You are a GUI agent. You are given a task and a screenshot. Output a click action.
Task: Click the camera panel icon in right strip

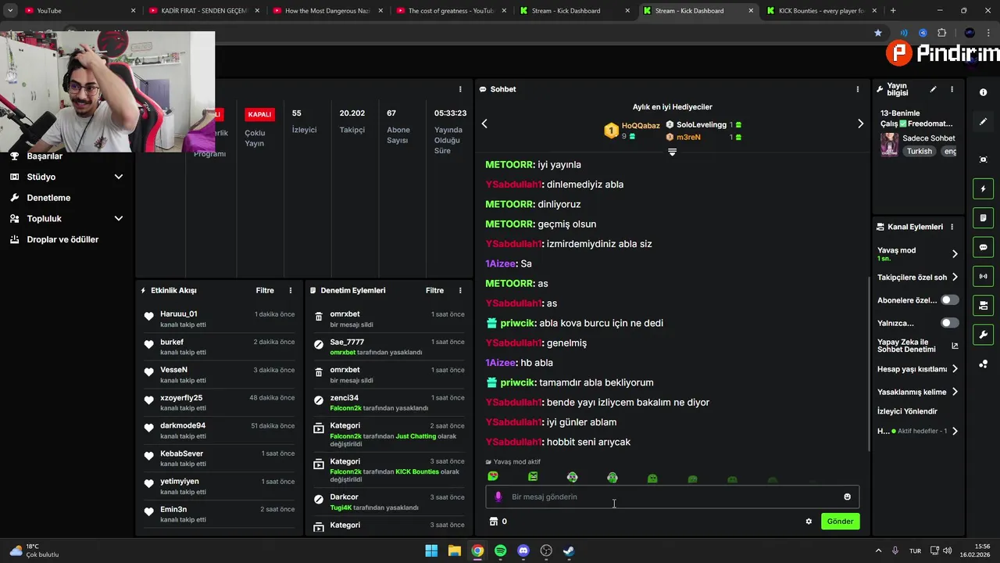[983, 305]
